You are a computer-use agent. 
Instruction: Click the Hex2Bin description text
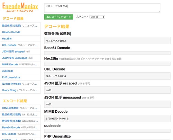(90, 59)
